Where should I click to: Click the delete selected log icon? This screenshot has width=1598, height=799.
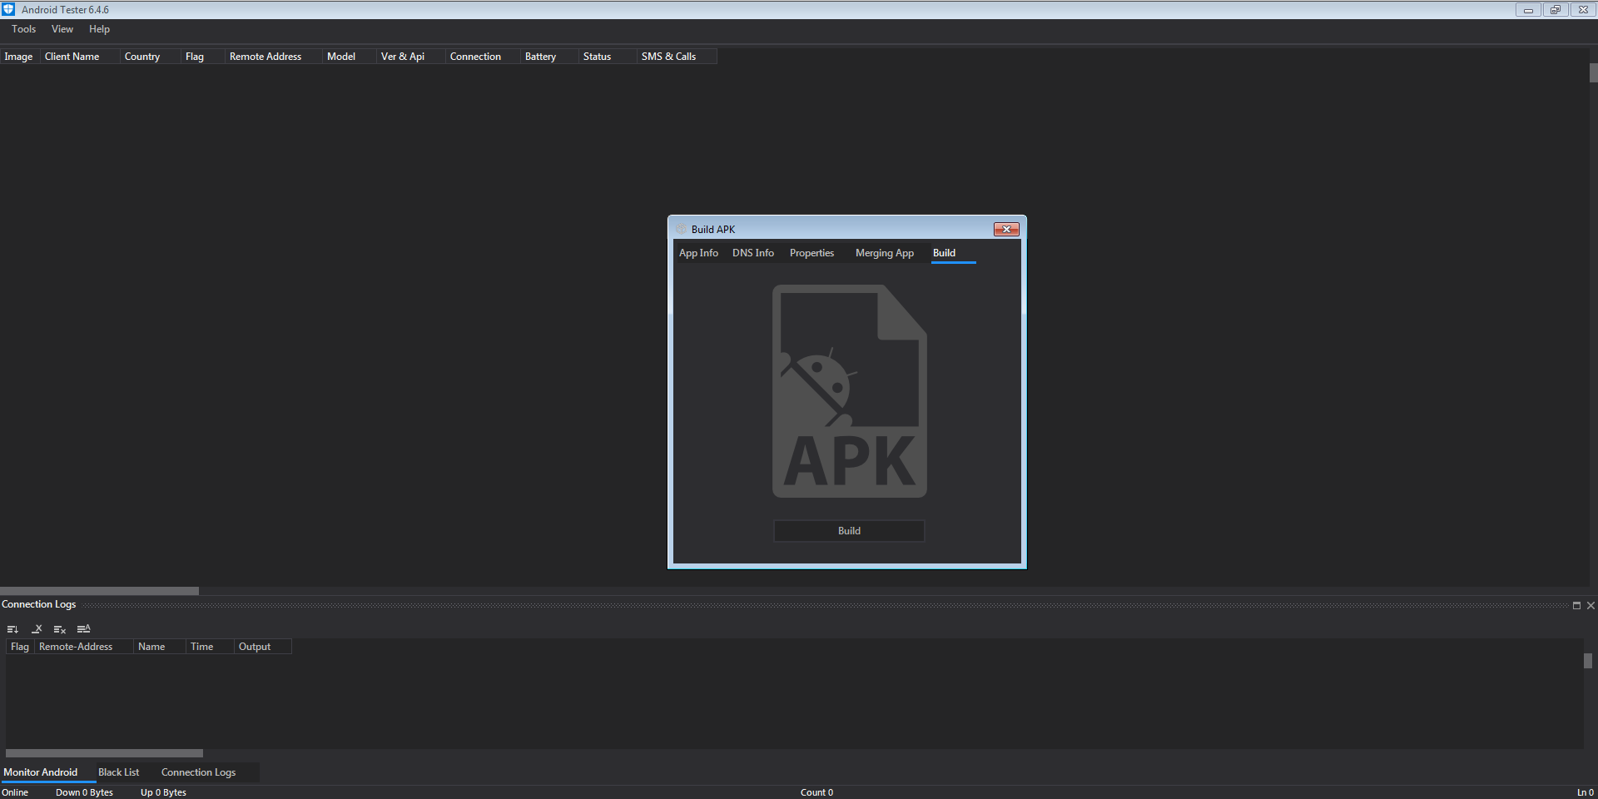point(37,629)
